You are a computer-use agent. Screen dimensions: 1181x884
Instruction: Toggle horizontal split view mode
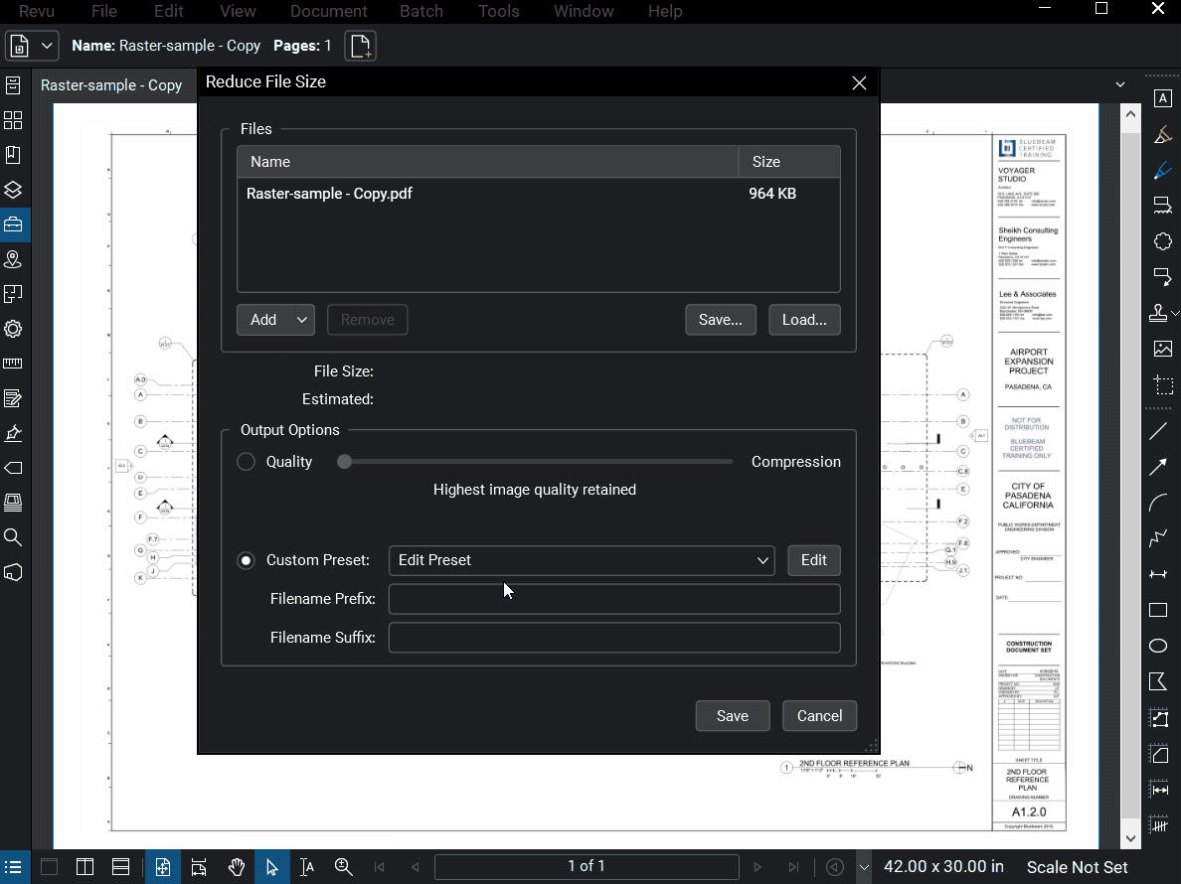click(121, 866)
